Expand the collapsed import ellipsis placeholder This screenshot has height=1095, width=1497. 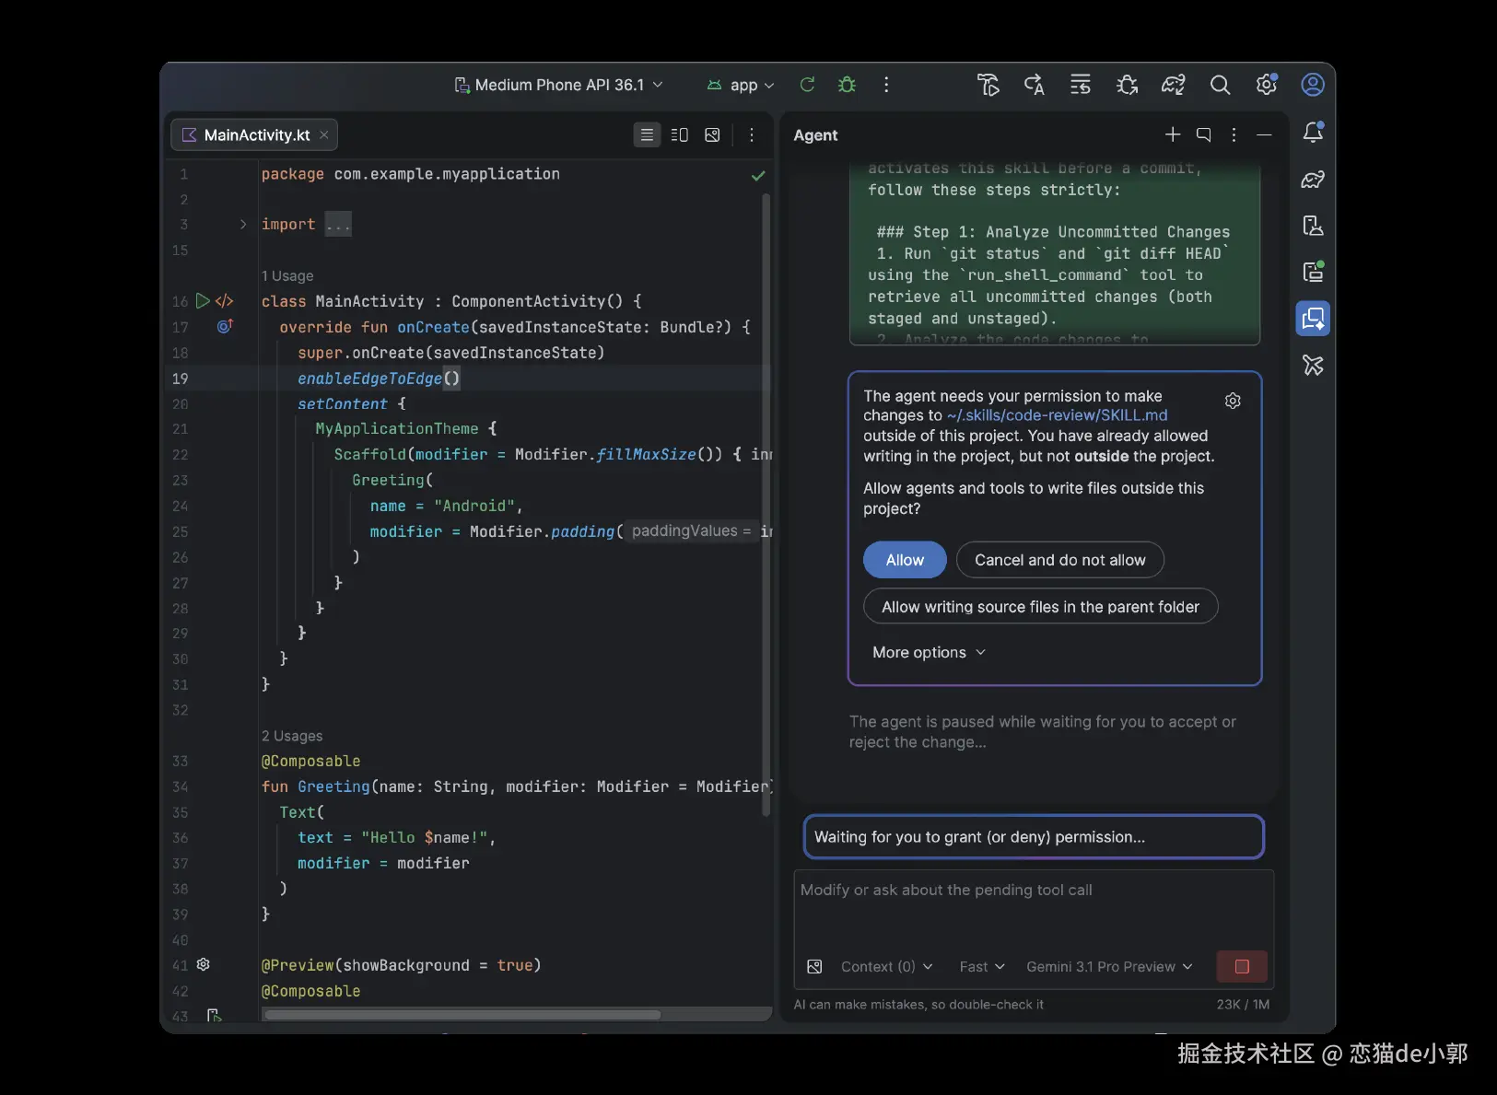coord(338,225)
